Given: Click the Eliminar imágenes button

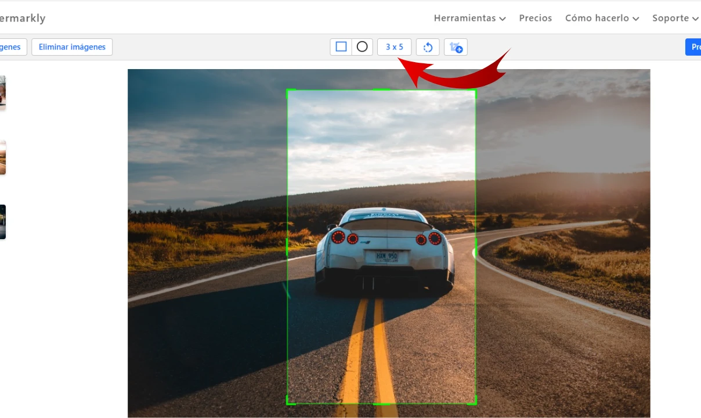Looking at the screenshot, I should (x=72, y=47).
